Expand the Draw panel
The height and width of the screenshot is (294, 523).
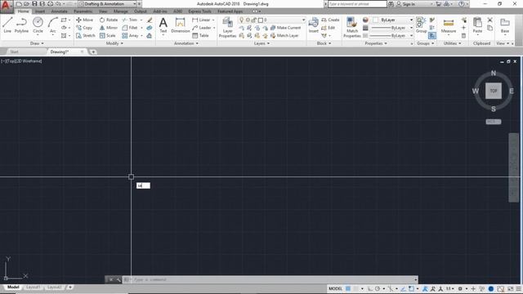point(37,43)
